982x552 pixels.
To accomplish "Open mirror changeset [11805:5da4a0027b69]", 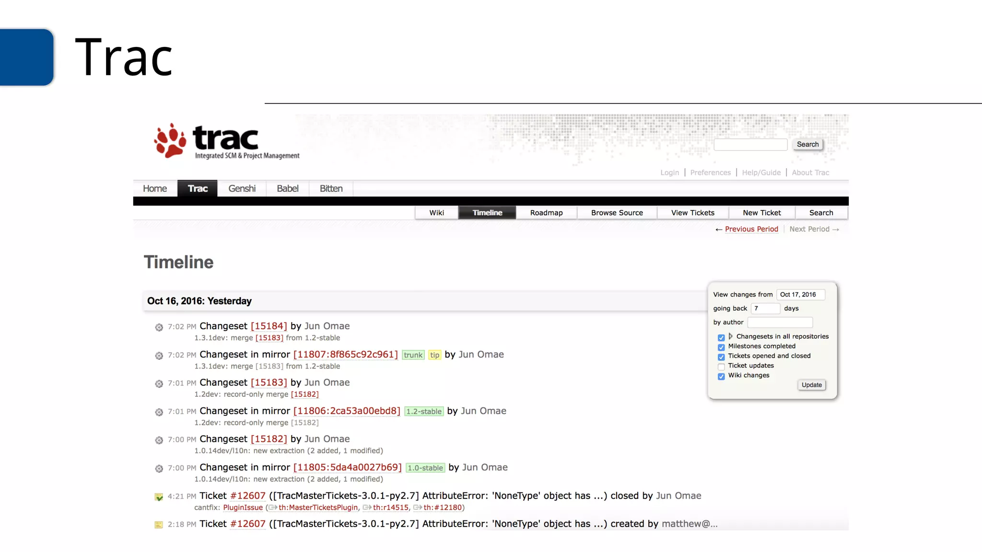I will [x=348, y=468].
